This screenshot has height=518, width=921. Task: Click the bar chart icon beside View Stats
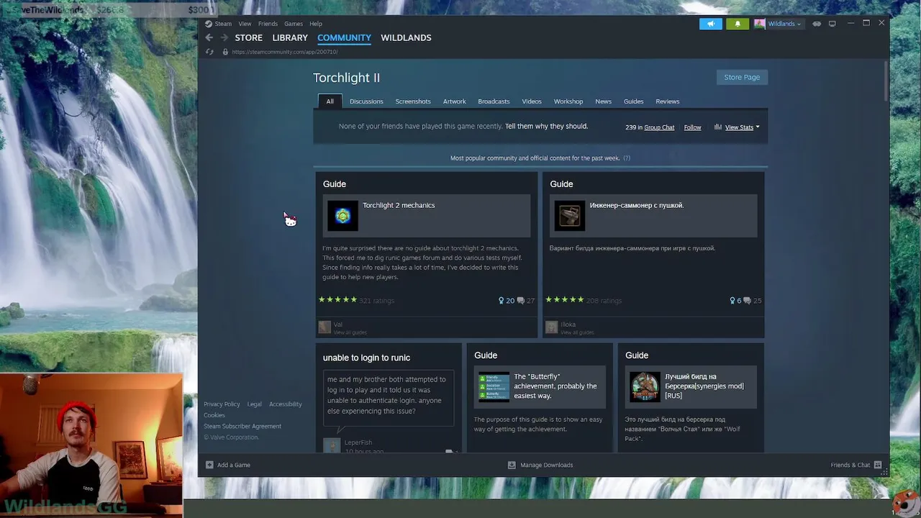pyautogui.click(x=718, y=127)
